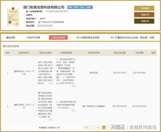Click the 上一页 pagination button
Image resolution: width=161 pixels, height=132 pixels.
pyautogui.click(x=96, y=127)
